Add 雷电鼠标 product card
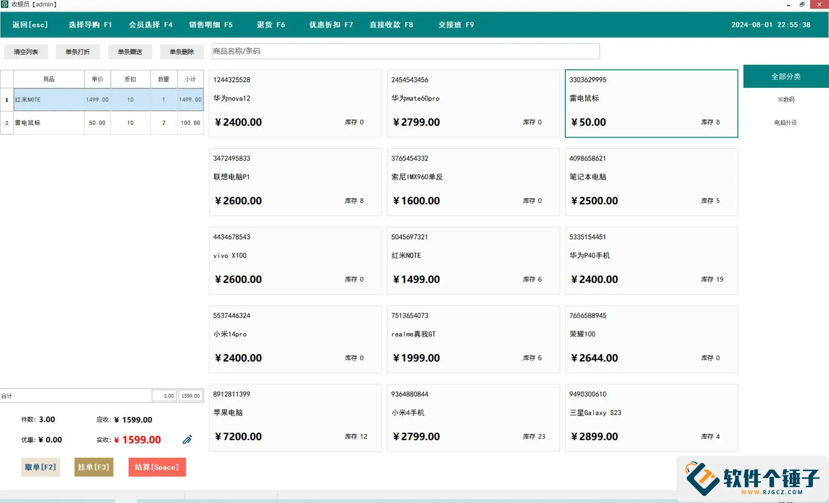Image resolution: width=829 pixels, height=503 pixels. point(651,104)
